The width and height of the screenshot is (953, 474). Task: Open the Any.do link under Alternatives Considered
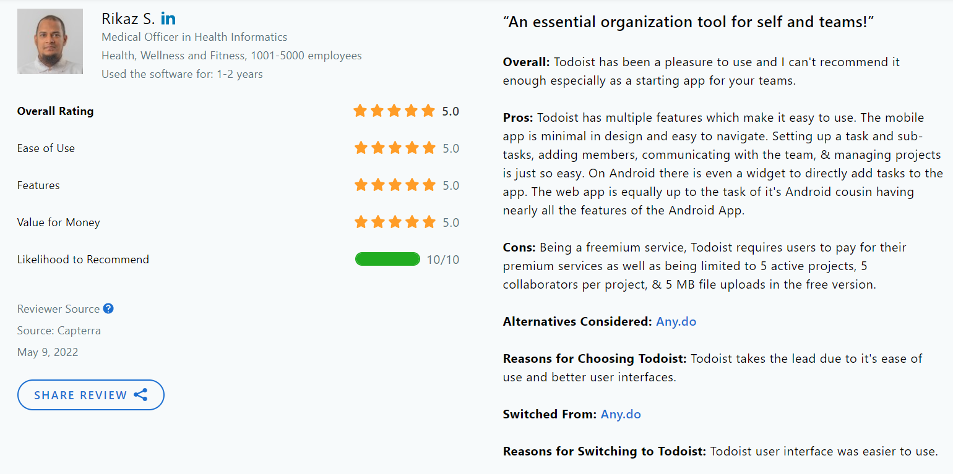click(676, 321)
